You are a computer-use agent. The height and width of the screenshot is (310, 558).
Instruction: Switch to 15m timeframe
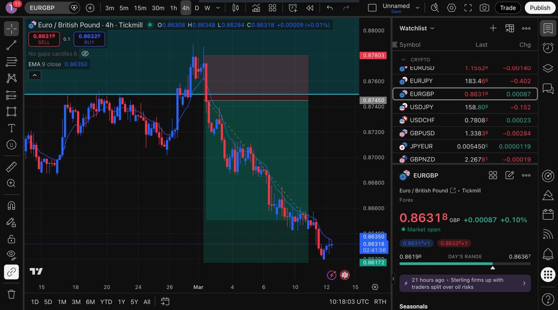(140, 8)
